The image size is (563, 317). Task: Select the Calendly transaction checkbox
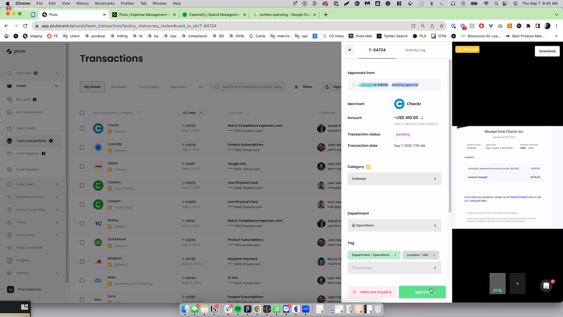pyautogui.click(x=82, y=148)
